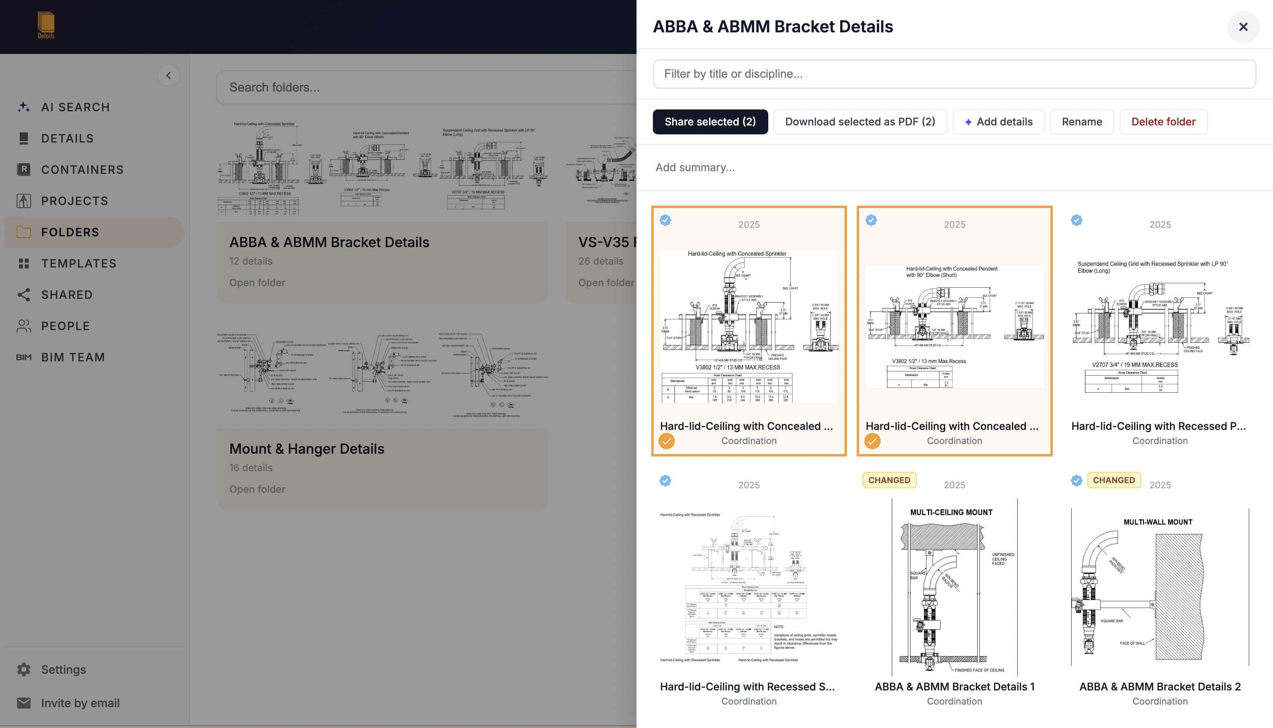1273x728 pixels.
Task: Click title Hard-lid-Ceiling with Recessed S...
Action: 747,686
